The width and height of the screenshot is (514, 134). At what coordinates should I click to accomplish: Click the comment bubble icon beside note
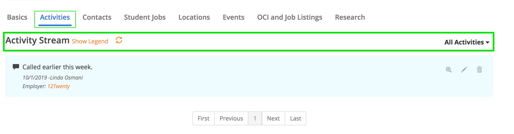pyautogui.click(x=16, y=67)
